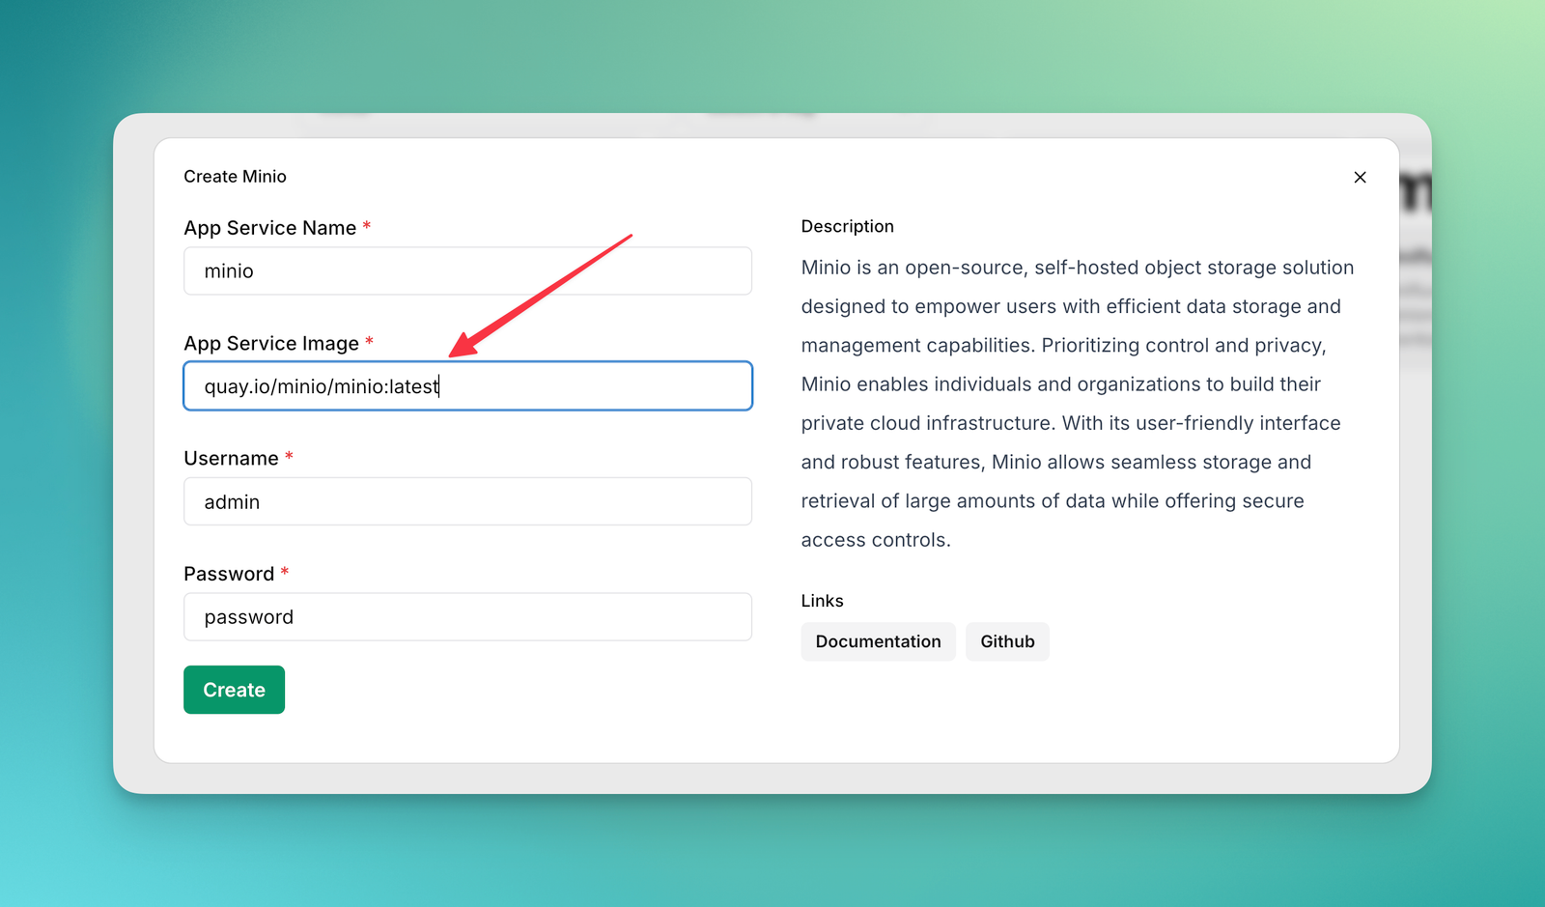Open the Documentation link

pos(878,641)
